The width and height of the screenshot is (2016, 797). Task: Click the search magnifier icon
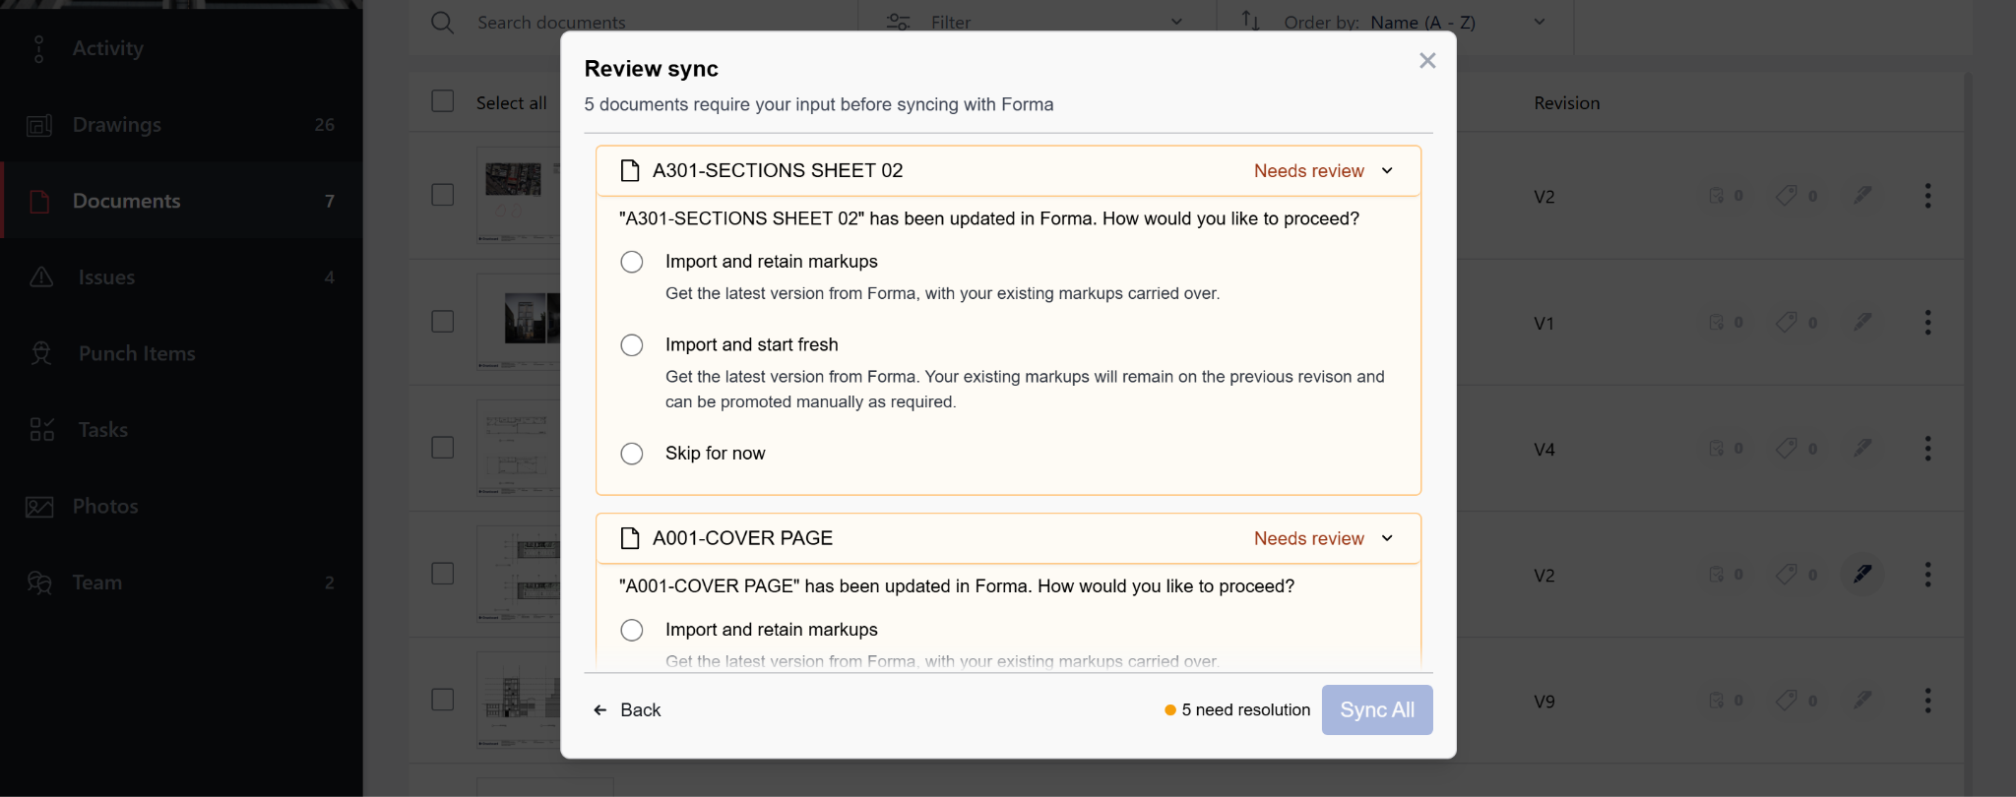[x=443, y=23]
